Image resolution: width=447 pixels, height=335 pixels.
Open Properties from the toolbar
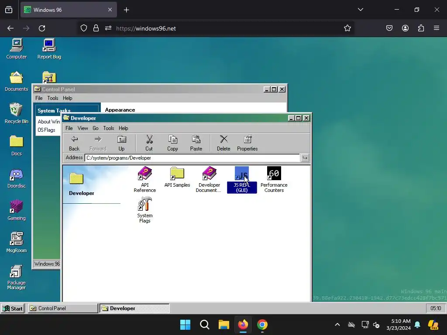pos(248,143)
